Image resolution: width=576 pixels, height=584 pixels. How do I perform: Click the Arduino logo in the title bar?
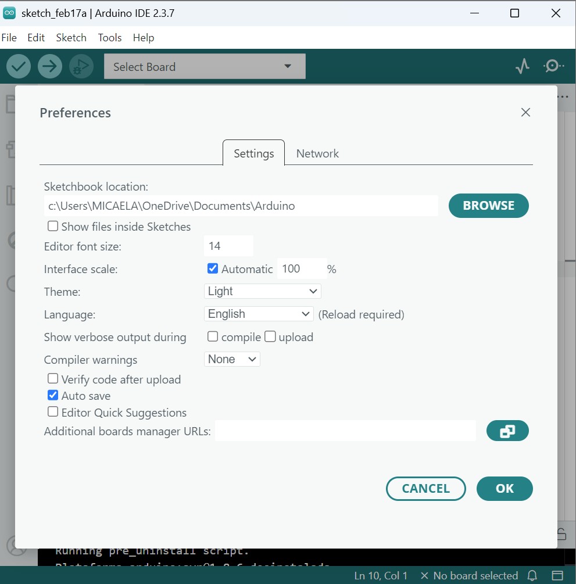click(x=9, y=12)
